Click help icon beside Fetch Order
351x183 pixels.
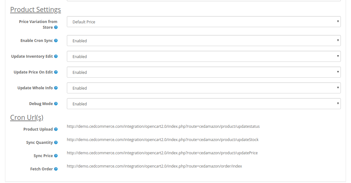56,169
